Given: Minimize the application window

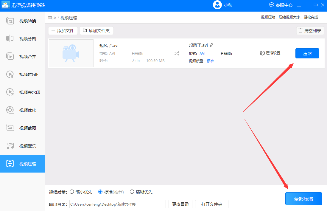Looking at the screenshot, I should (x=309, y=5).
